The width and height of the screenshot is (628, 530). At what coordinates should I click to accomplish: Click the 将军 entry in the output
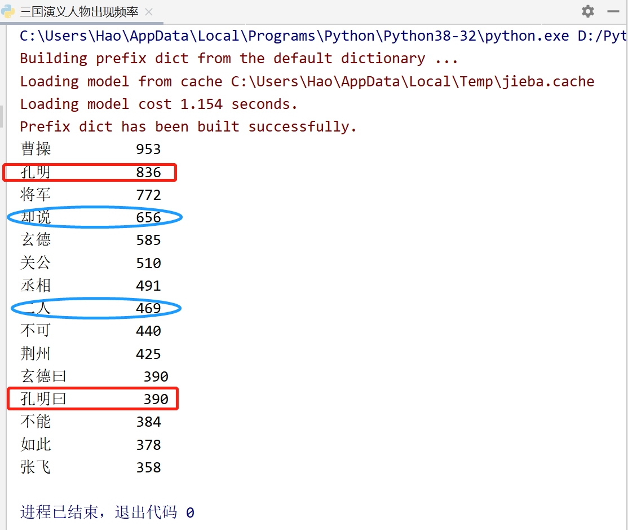(36, 195)
